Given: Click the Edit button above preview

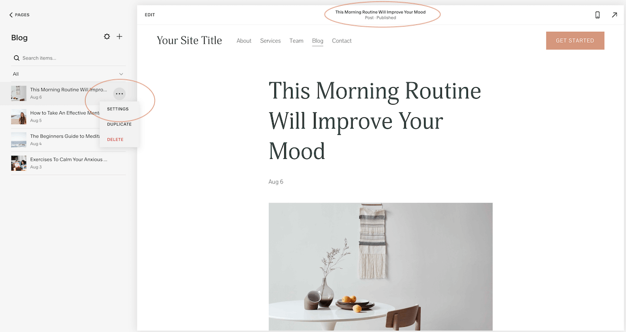Looking at the screenshot, I should pyautogui.click(x=150, y=15).
